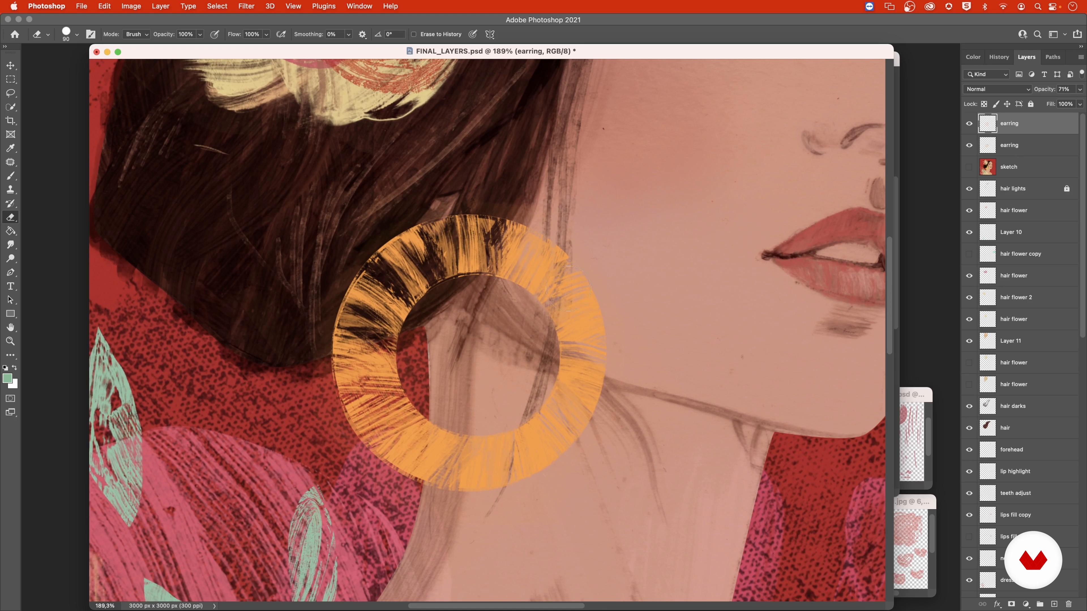
Task: Open the Layer menu
Action: coord(160,6)
